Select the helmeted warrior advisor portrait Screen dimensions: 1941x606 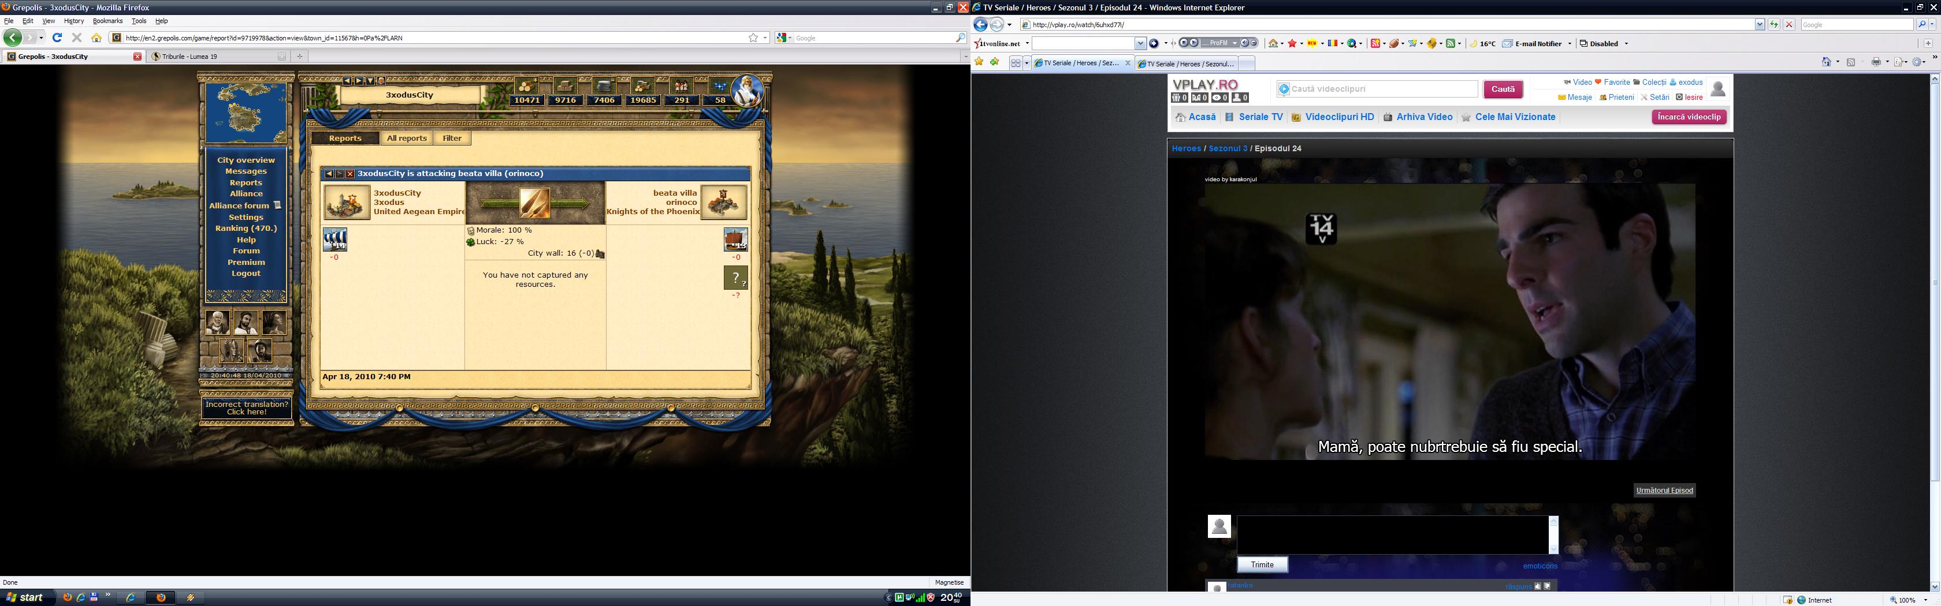point(231,350)
